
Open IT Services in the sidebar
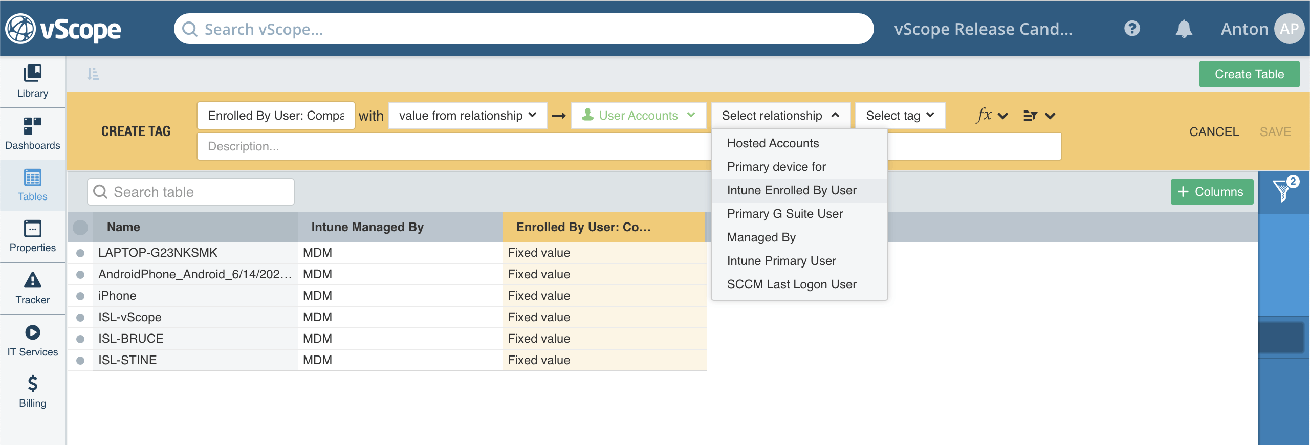coord(33,341)
